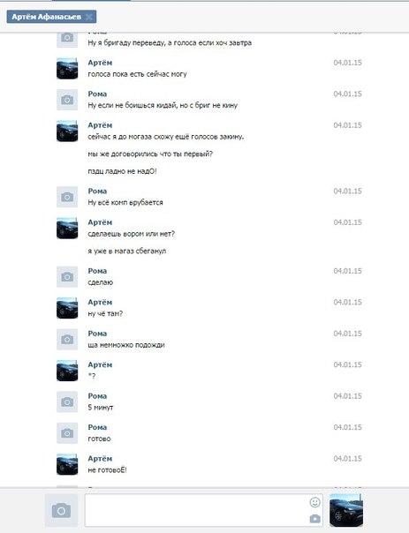
Task: Open the large camera placeholder avatar beside input
Action: click(x=61, y=510)
